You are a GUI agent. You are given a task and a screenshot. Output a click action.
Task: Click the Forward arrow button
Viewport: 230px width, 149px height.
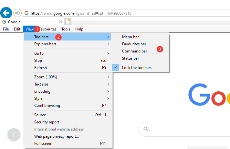click(17, 13)
